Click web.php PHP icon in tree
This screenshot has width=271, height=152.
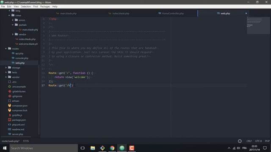[13, 63]
